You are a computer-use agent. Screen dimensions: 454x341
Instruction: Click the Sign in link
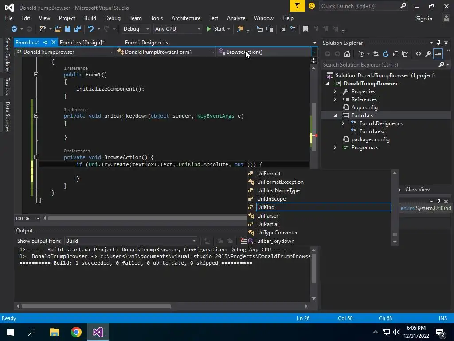click(x=424, y=19)
